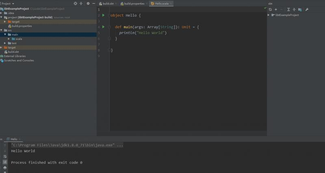Select build.properties in the Project tree
Screen dimensions: 325x173
tap(22, 26)
